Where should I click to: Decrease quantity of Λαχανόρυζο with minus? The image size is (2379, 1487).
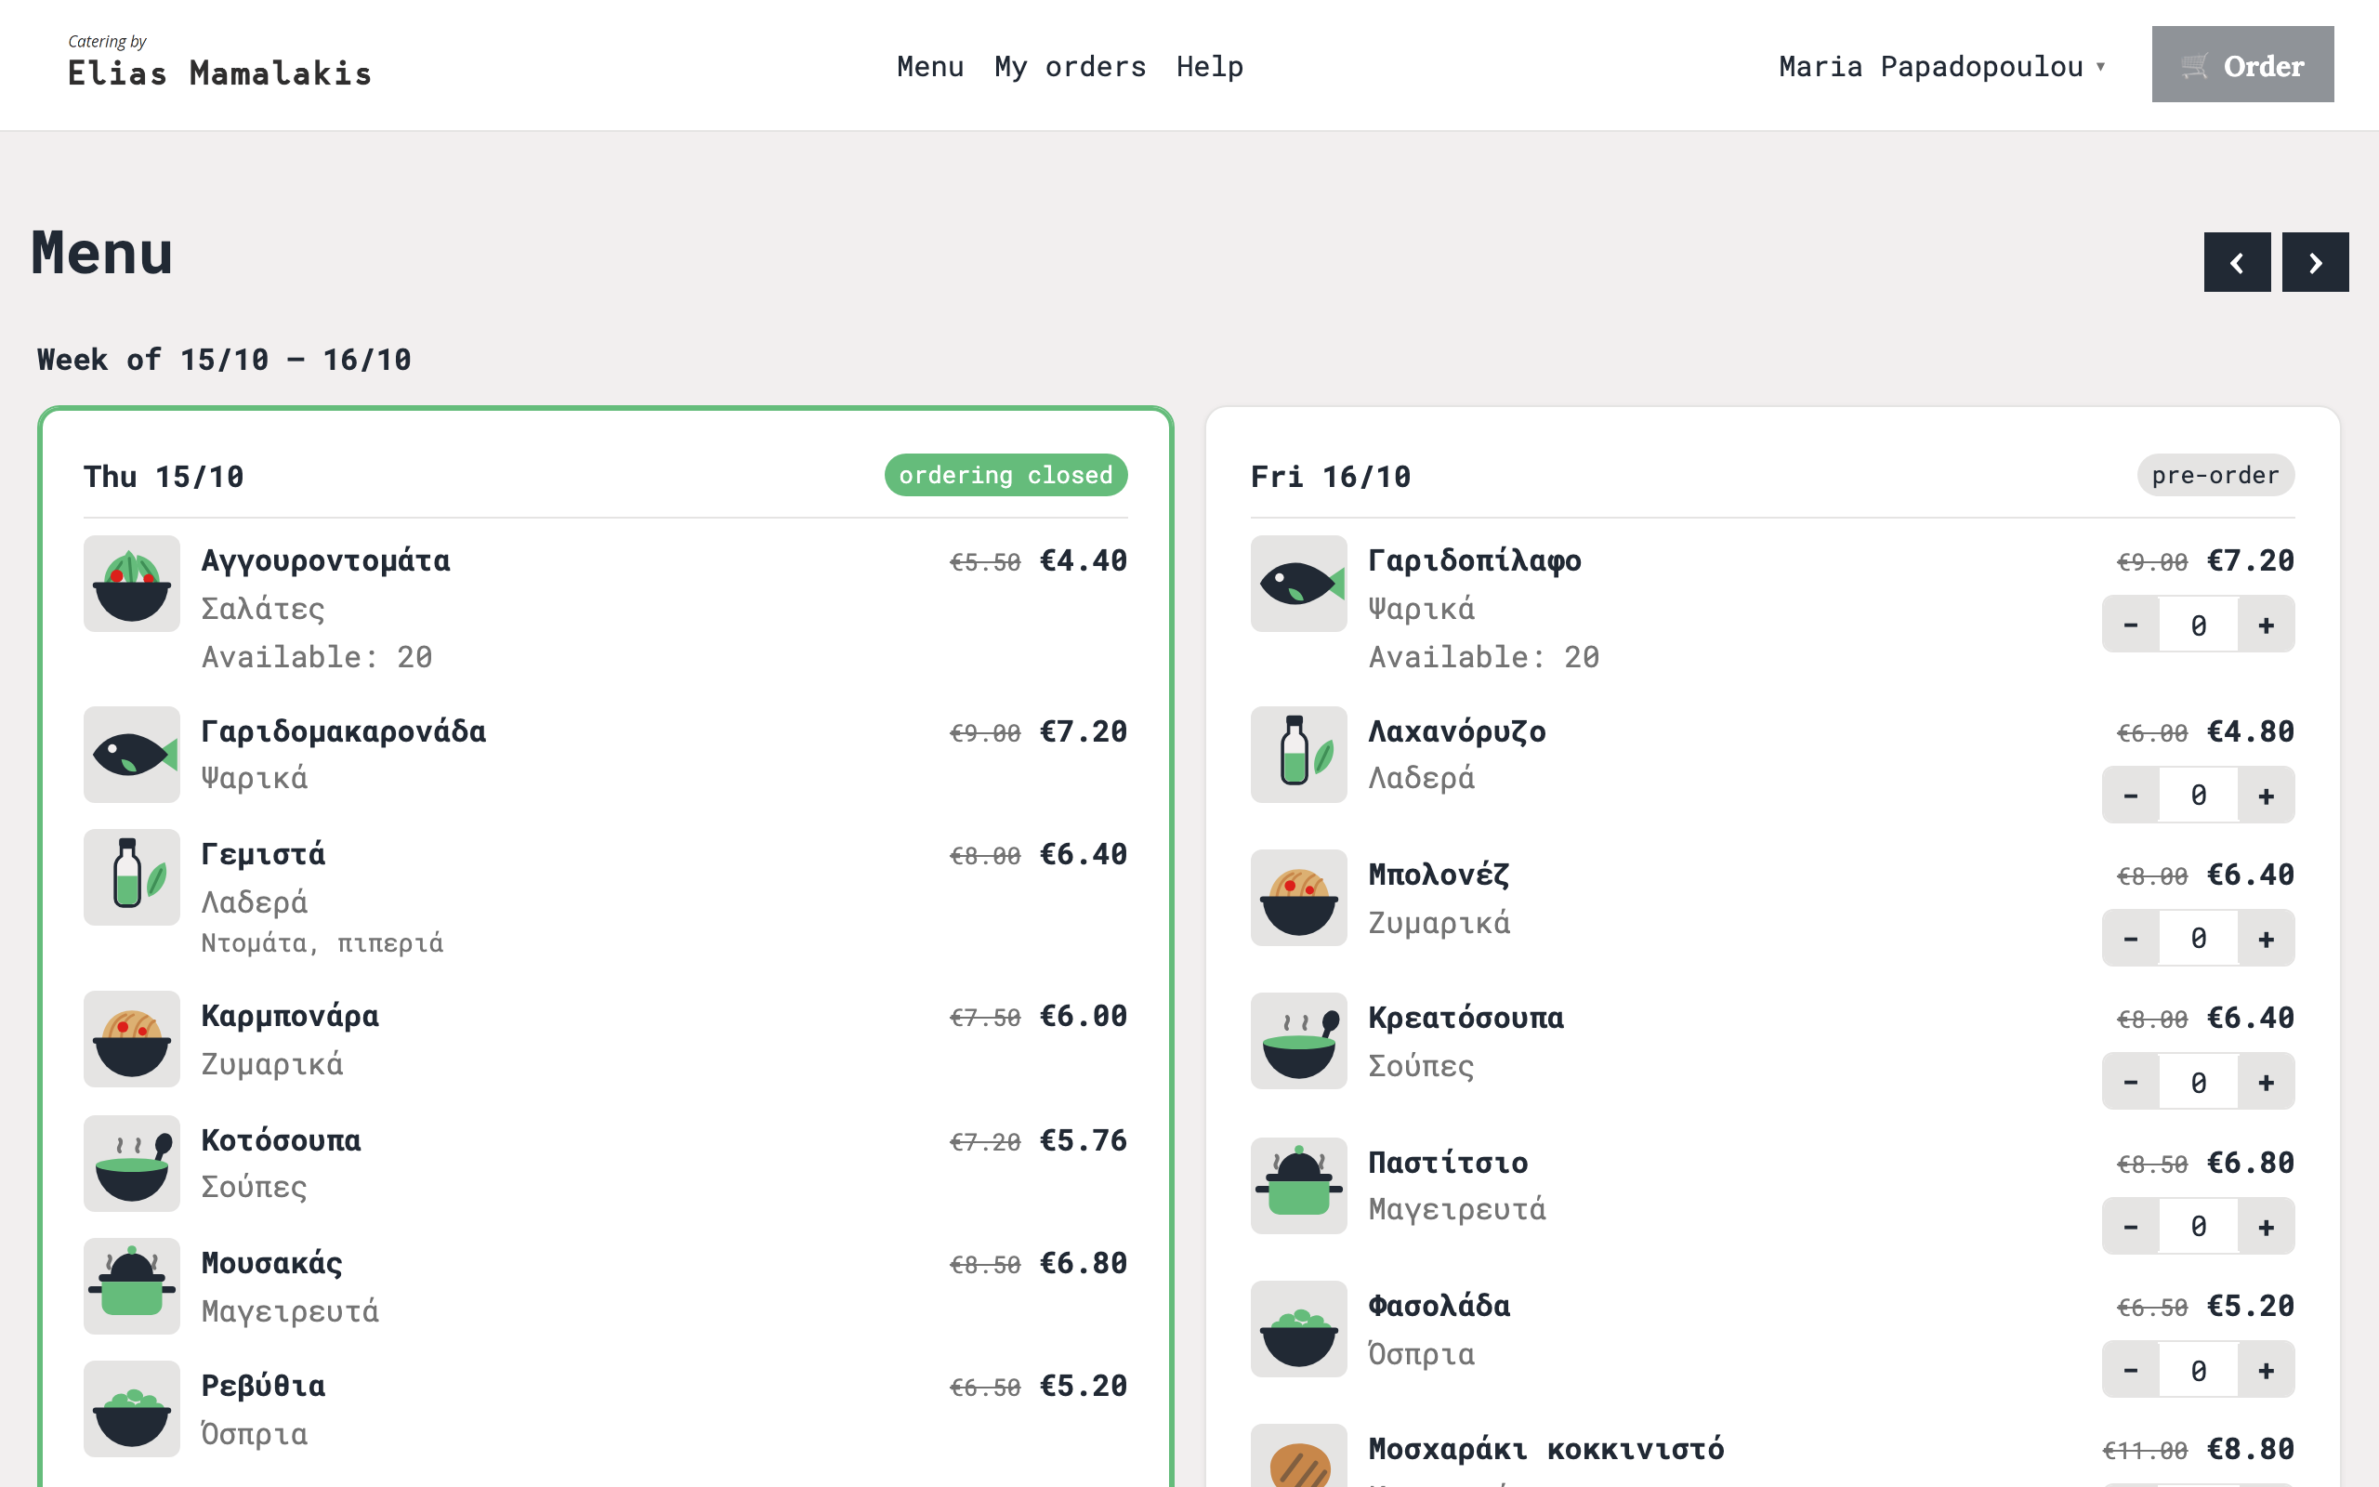point(2130,796)
